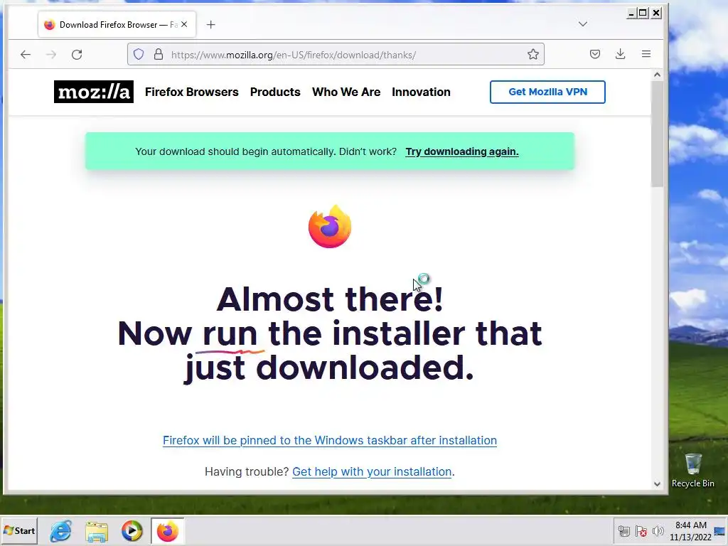Open the Firefox hamburger application menu

pos(646,54)
